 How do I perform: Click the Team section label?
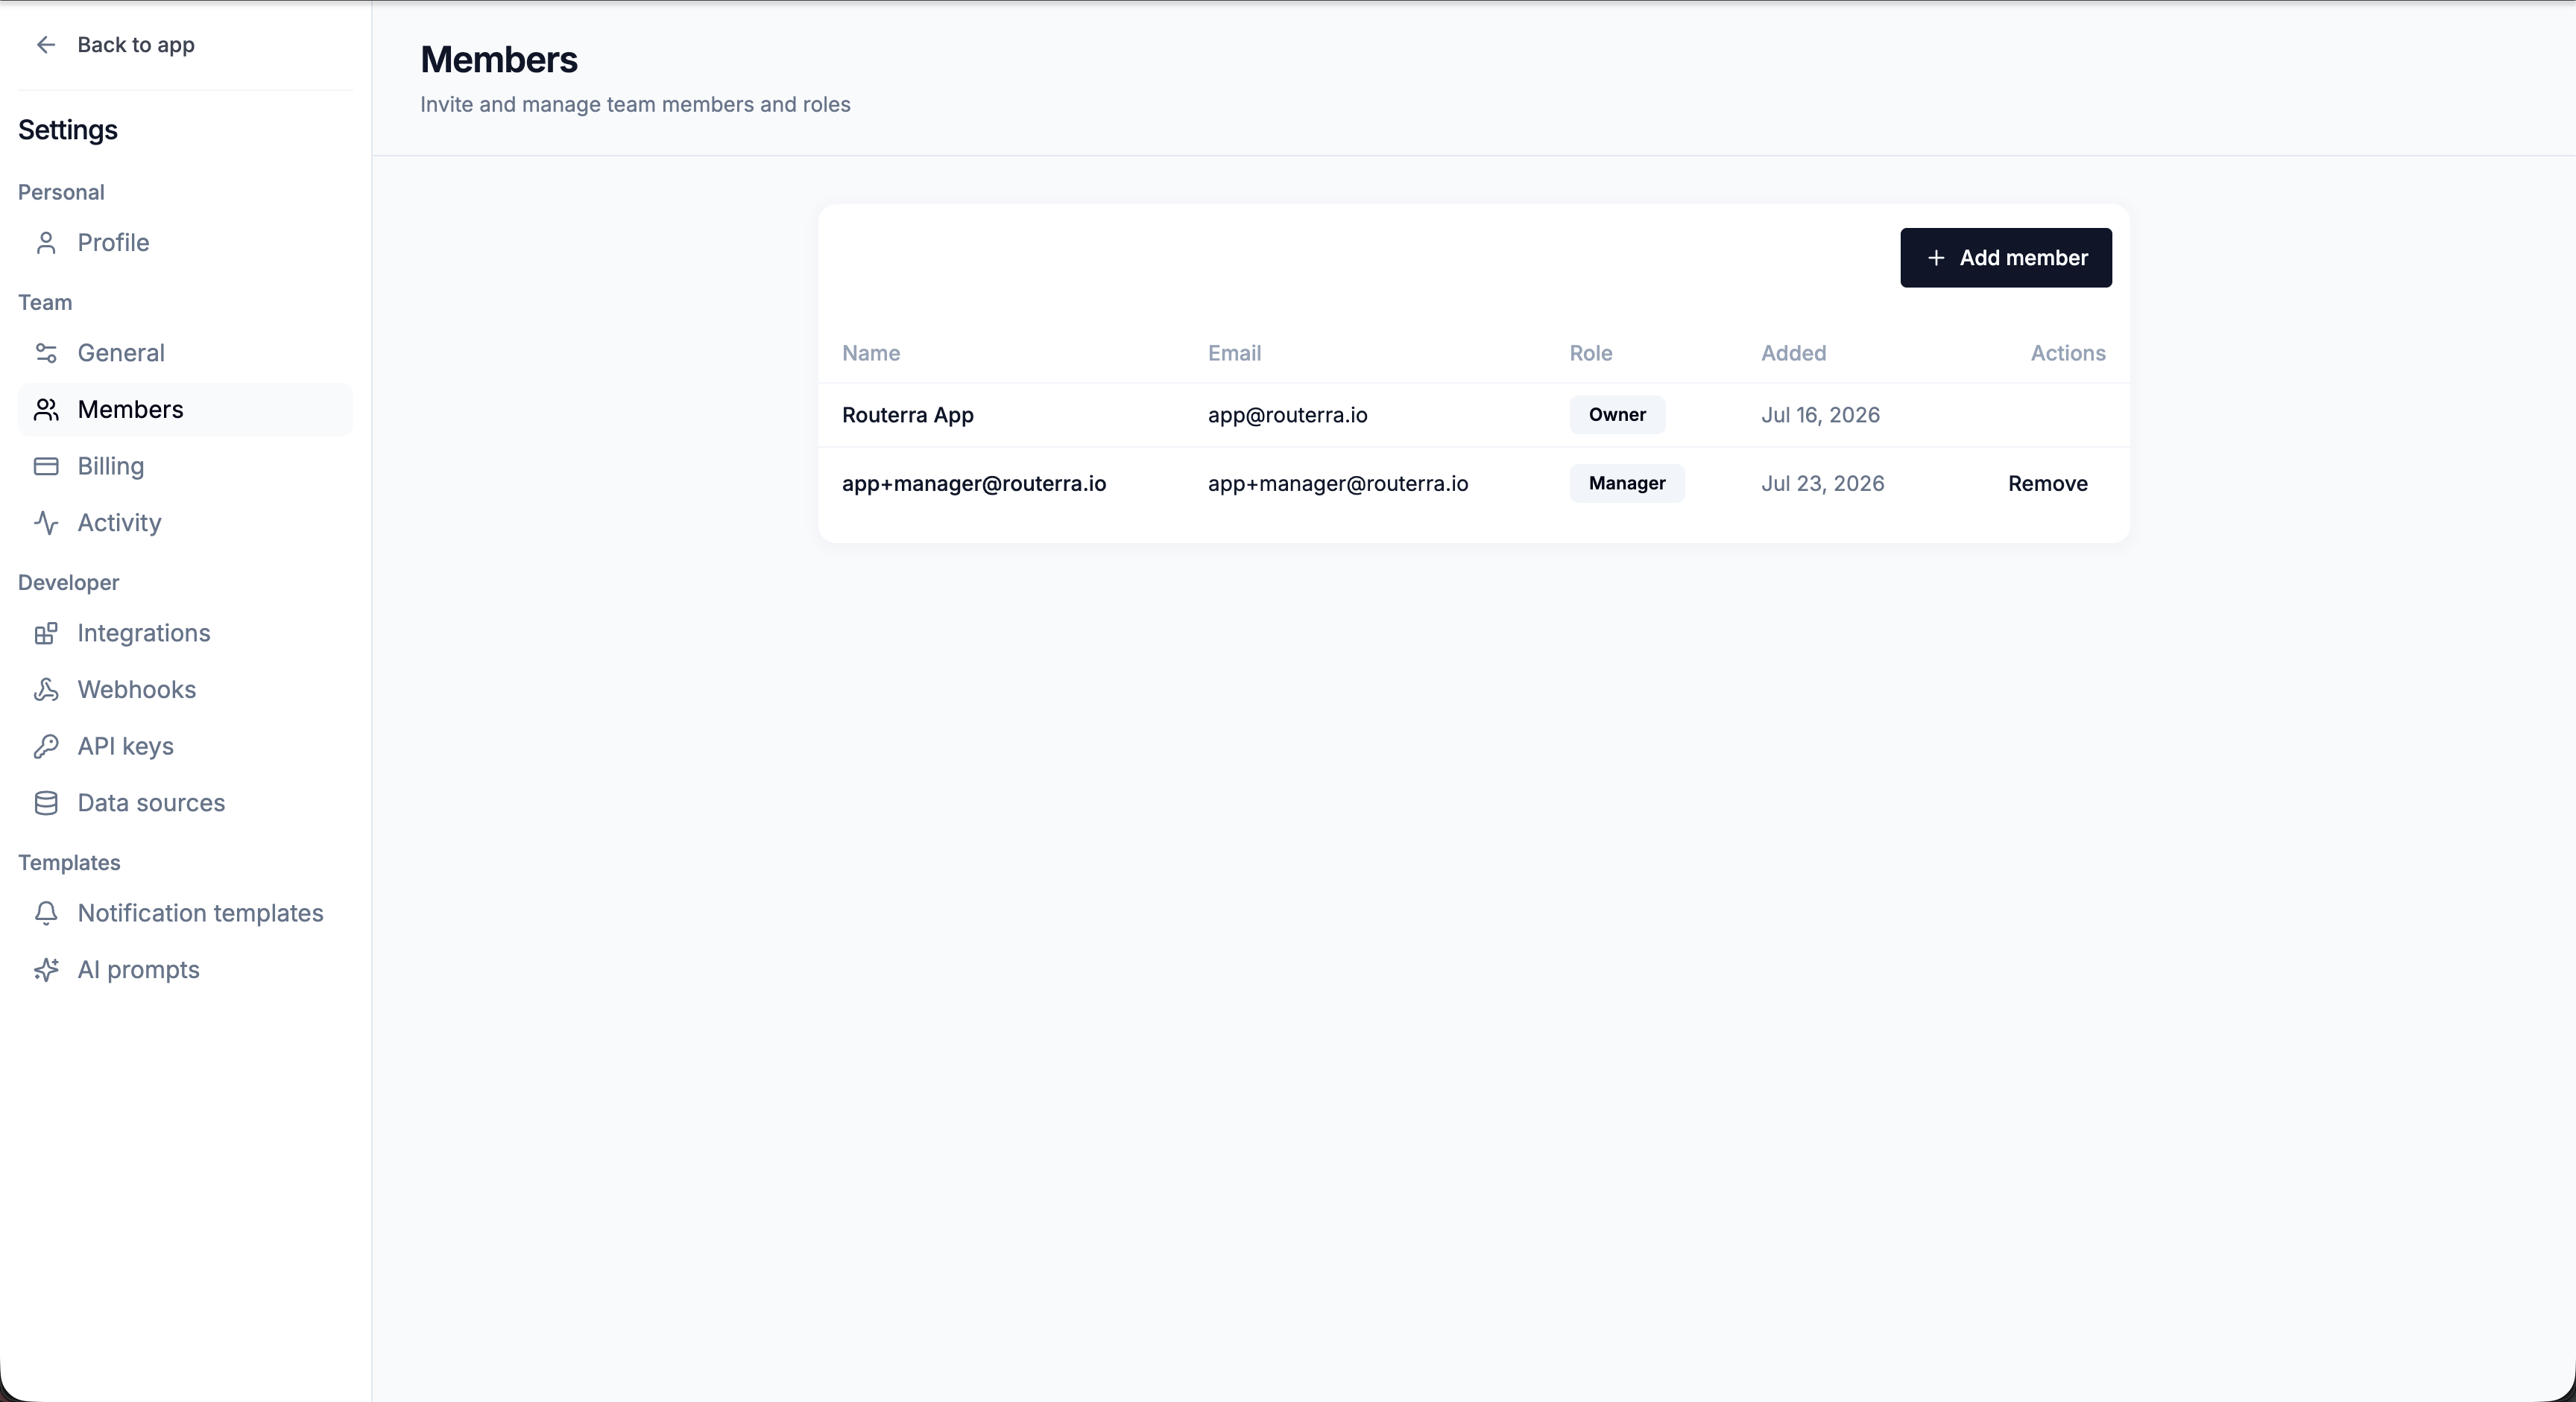tap(45, 302)
